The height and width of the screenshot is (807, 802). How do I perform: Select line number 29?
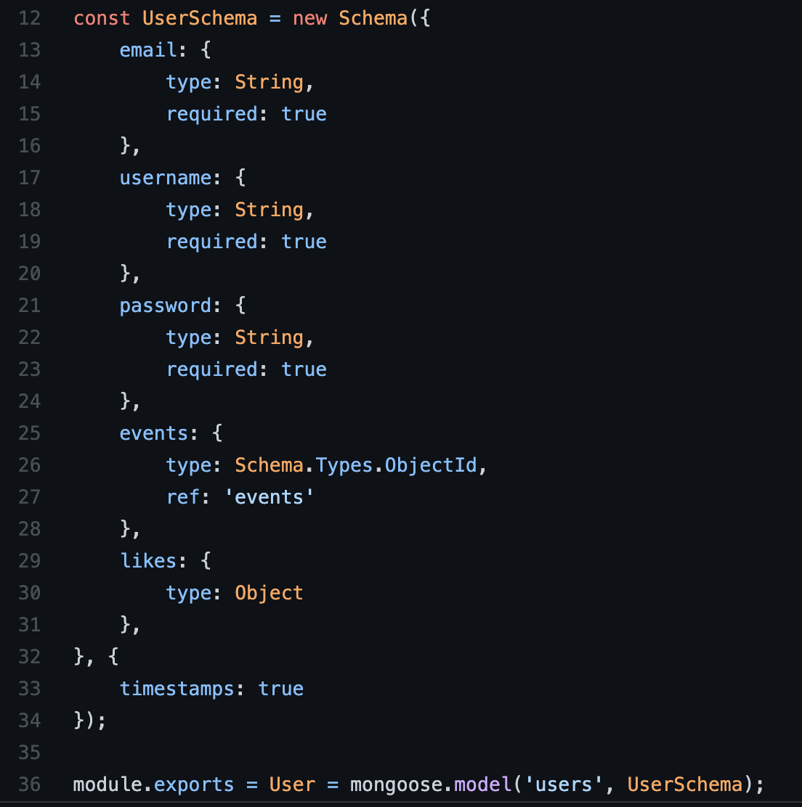tap(30, 561)
